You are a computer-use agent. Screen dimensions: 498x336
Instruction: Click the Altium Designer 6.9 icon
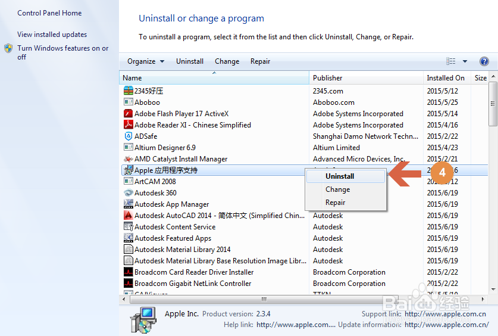pos(129,147)
